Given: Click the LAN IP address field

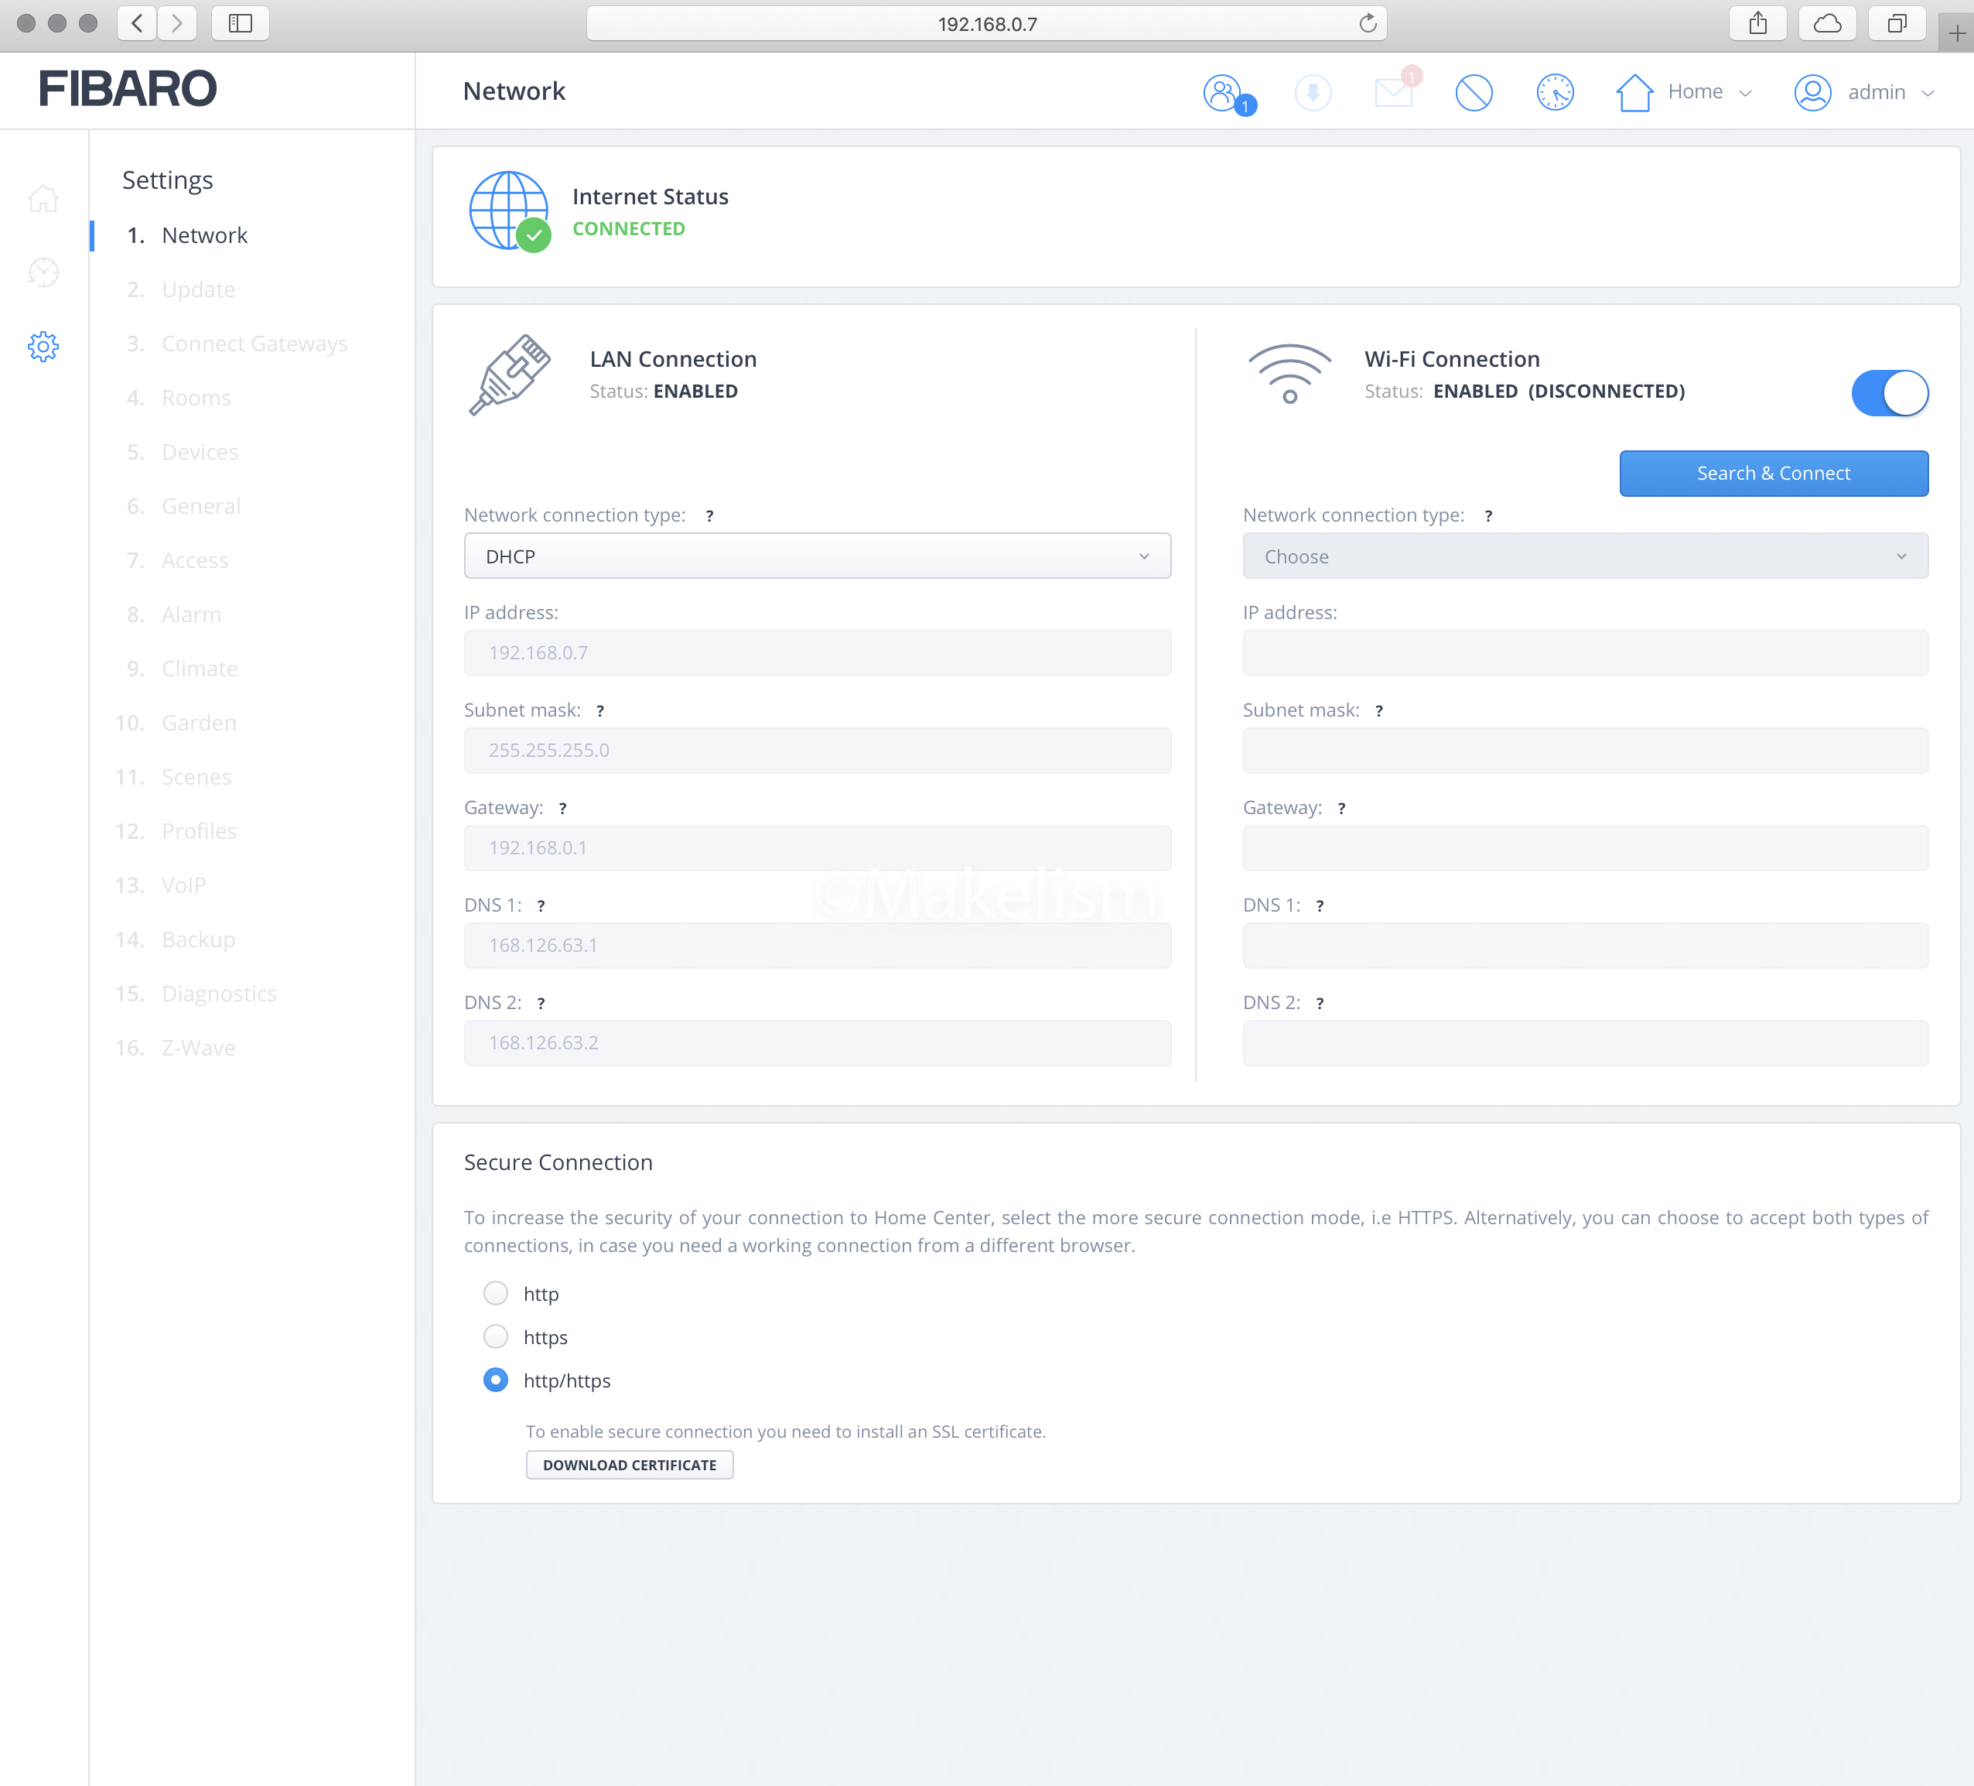Looking at the screenshot, I should pos(817,652).
